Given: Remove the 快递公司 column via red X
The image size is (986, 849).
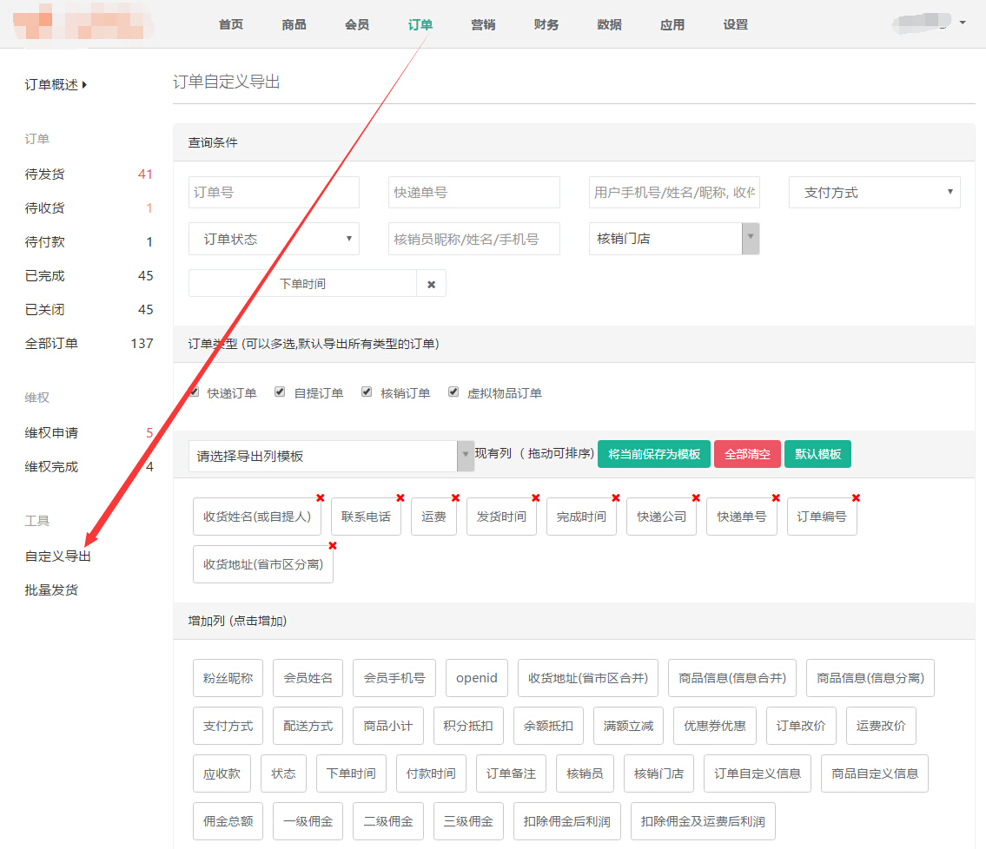Looking at the screenshot, I should [x=695, y=498].
